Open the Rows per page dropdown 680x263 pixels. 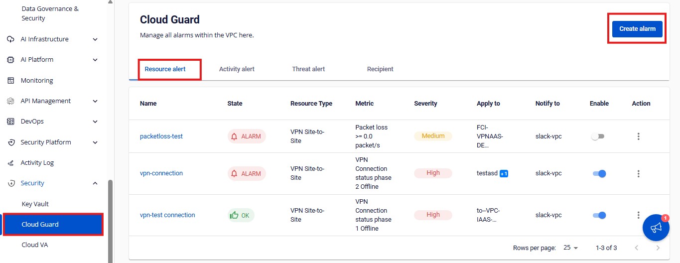point(570,248)
